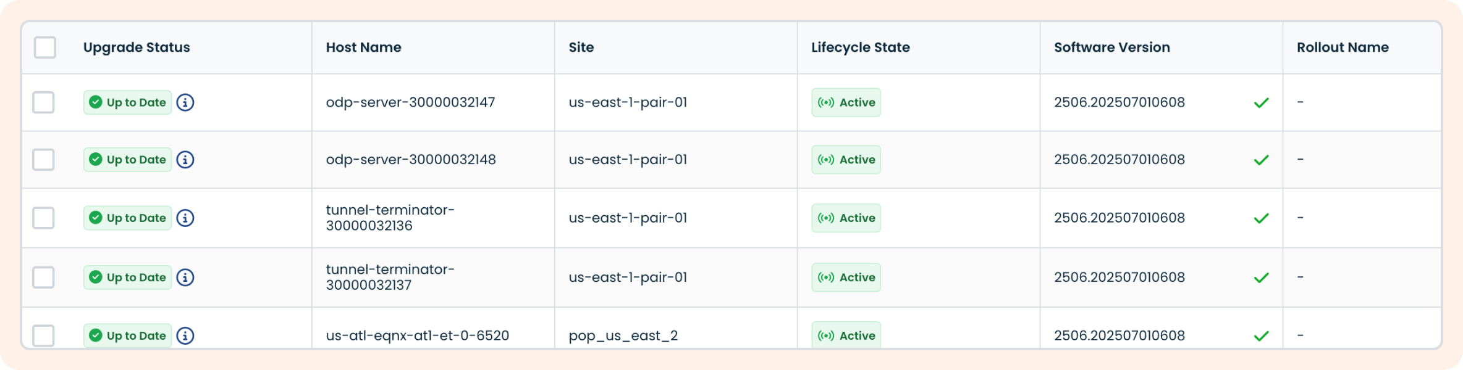Sort by the Upgrade Status column header
This screenshot has height=370, width=1463.
coord(137,47)
